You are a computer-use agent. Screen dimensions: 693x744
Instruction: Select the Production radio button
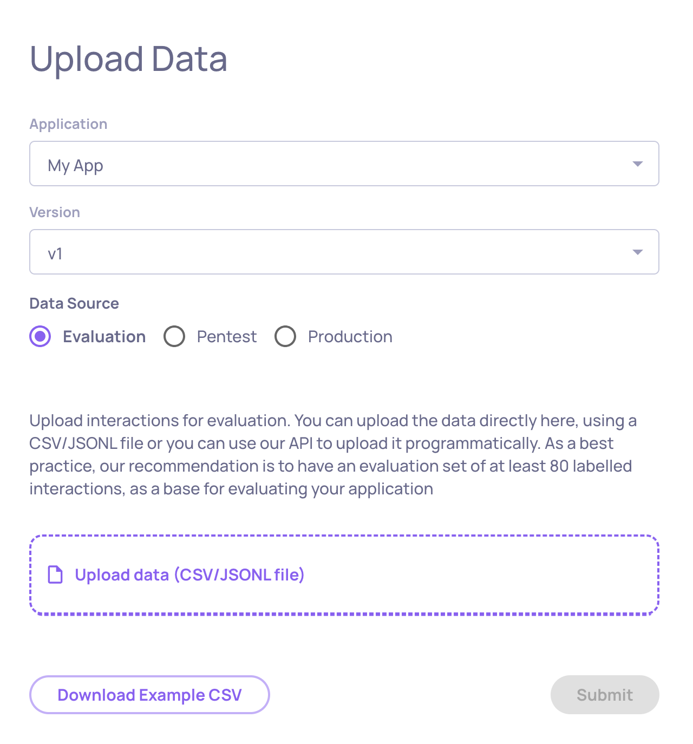pos(285,336)
